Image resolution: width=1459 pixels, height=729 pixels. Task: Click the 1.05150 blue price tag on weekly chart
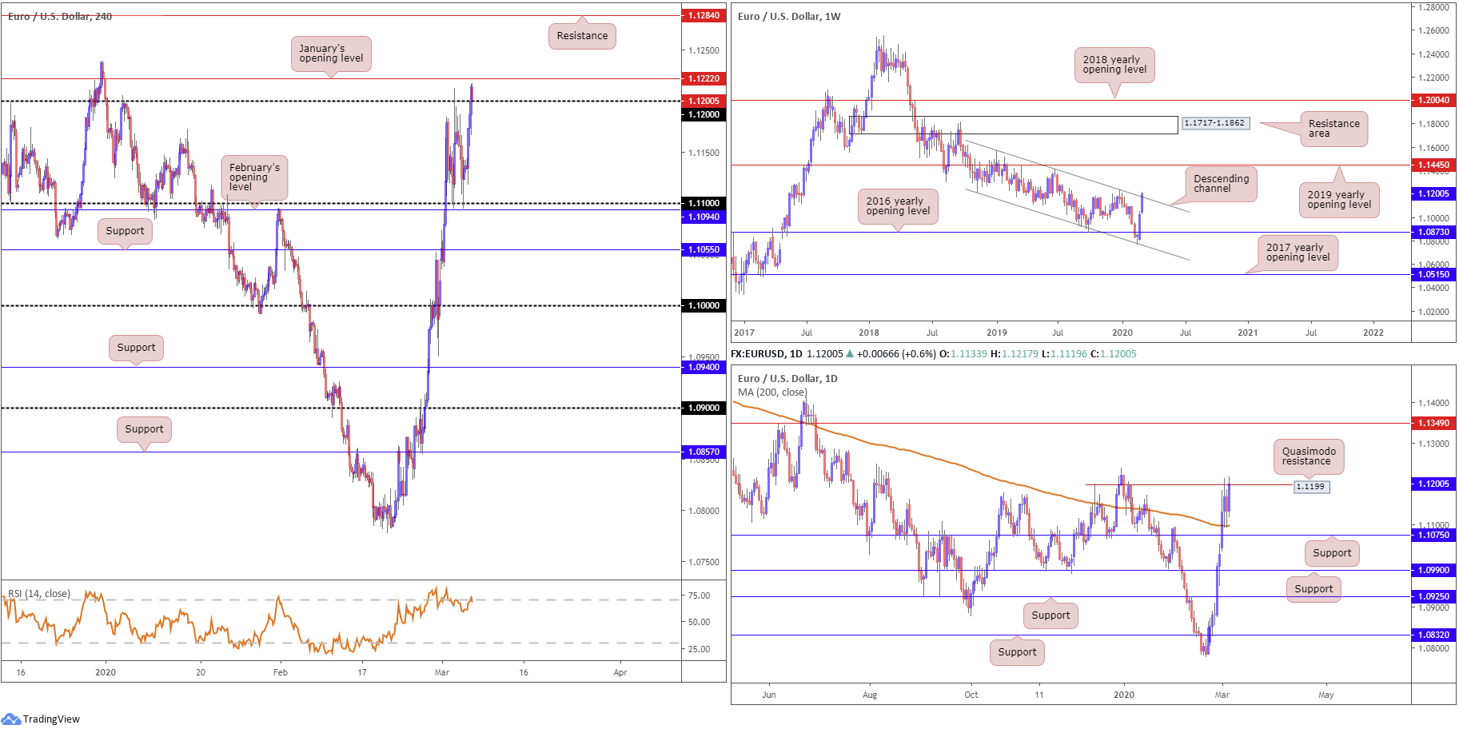tap(1433, 274)
